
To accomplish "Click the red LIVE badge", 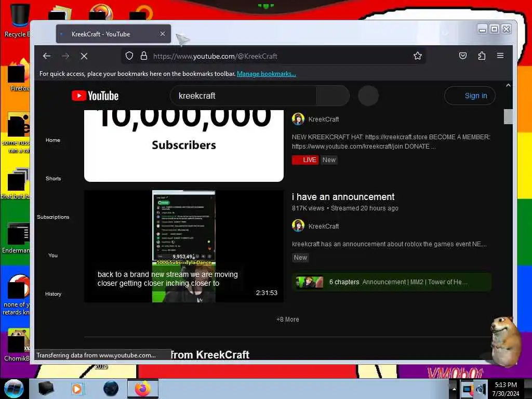I will pos(305,160).
